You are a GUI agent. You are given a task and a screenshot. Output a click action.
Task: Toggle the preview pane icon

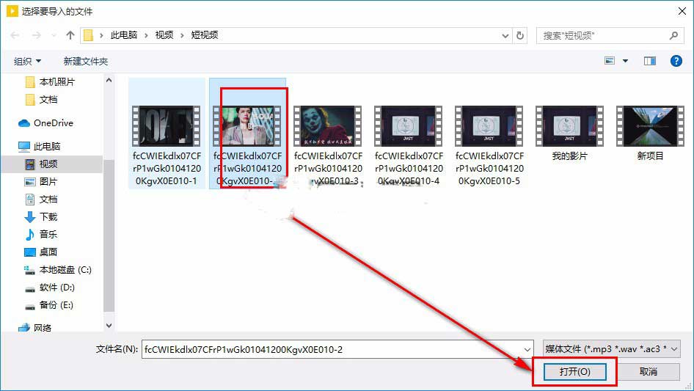[x=650, y=61]
